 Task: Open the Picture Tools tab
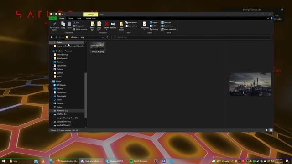tap(91, 18)
